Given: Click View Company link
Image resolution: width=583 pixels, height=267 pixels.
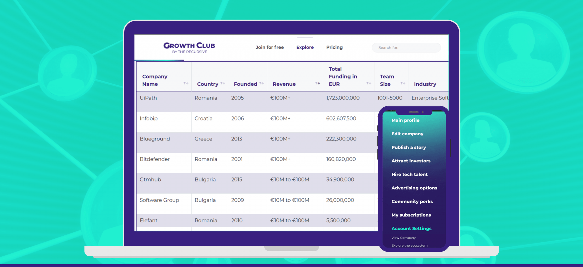Looking at the screenshot, I should (404, 238).
